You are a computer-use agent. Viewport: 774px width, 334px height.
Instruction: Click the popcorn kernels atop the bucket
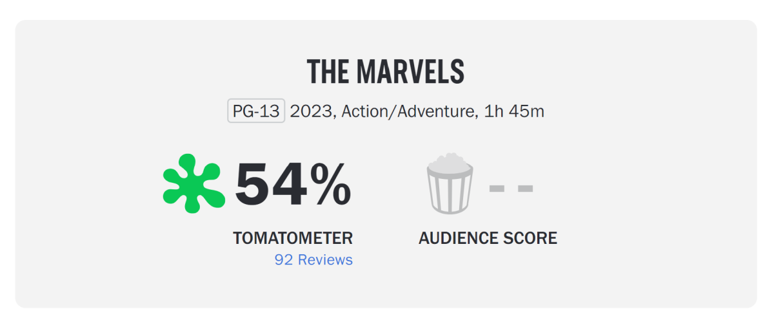450,161
